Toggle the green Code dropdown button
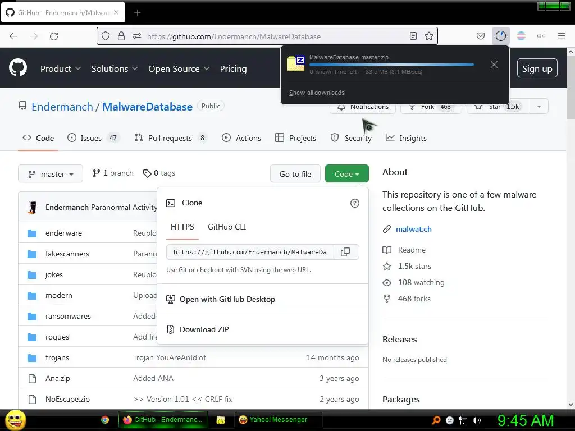This screenshot has height=431, width=575. point(346,174)
